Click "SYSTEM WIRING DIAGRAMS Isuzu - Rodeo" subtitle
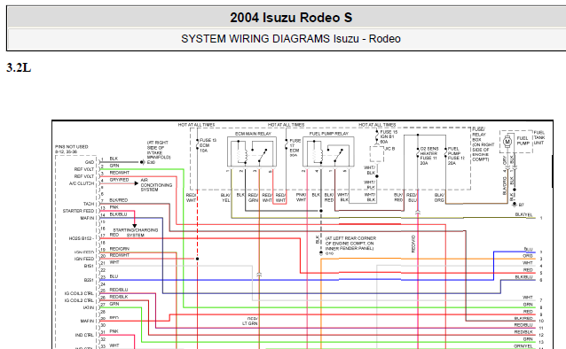 pyautogui.click(x=291, y=39)
